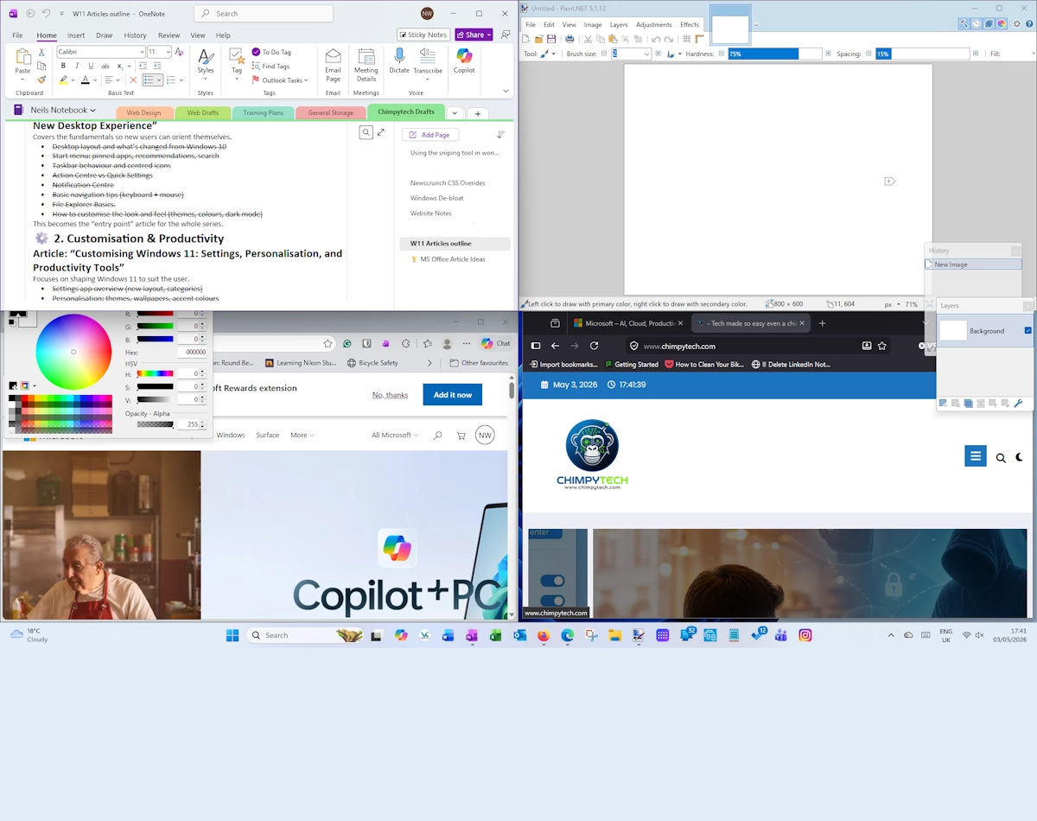Expand the All Microsoft dropdown on Microsoft page
This screenshot has height=821, width=1037.
tap(395, 436)
